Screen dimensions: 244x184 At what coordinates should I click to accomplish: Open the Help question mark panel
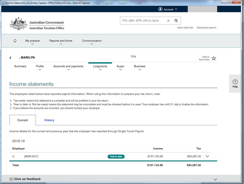click(x=235, y=84)
